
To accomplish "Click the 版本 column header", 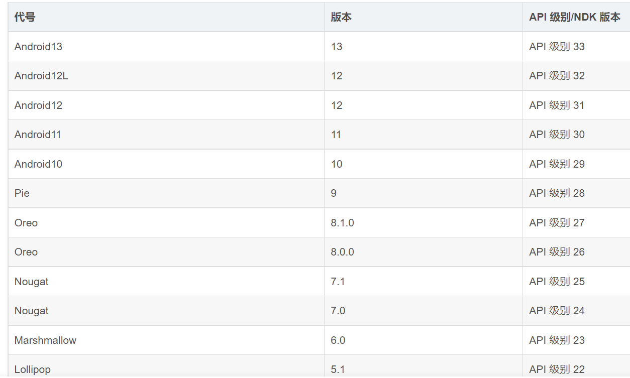I will tap(424, 17).
